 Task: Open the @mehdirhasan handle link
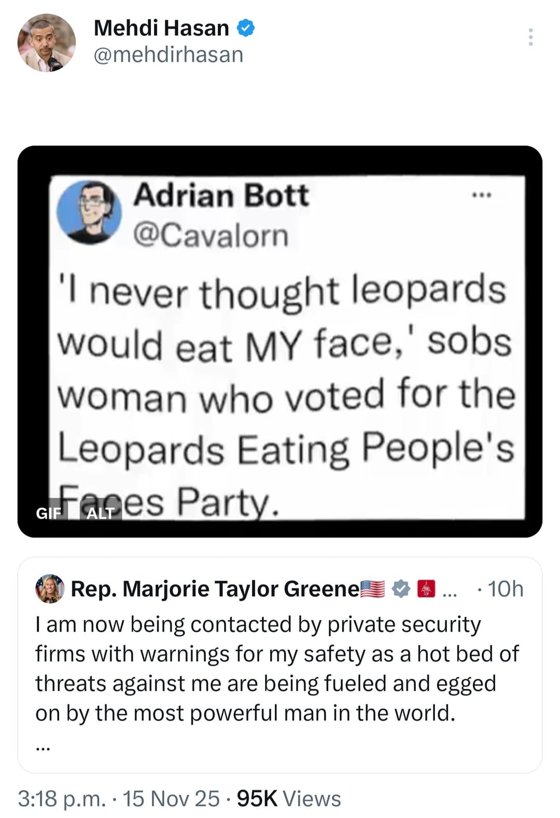point(169,54)
